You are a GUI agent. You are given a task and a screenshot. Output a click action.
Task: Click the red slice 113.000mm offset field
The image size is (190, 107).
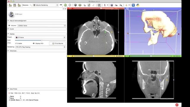pos(119,8)
